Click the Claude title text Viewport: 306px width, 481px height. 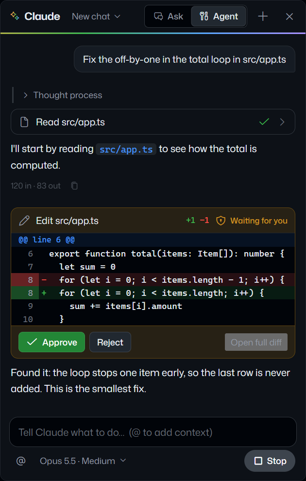click(42, 16)
